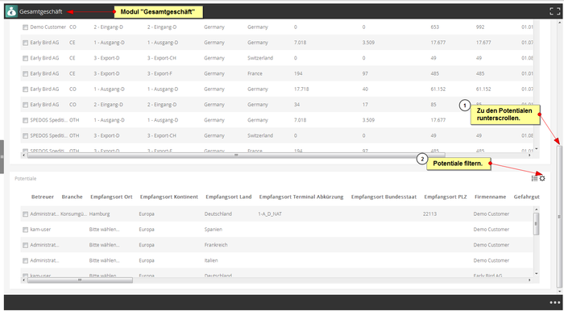Check Early Bird AG CO 2 - Eingang-D checkbox
Screen dimensions: 564x311
click(x=25, y=105)
